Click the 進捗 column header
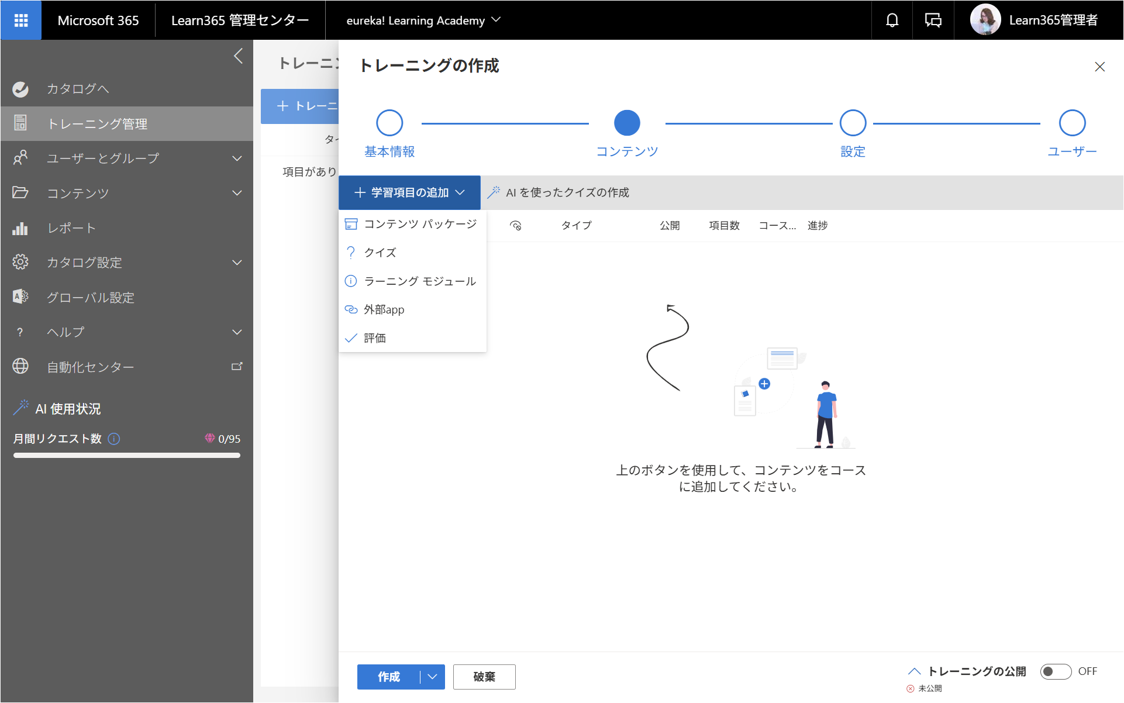This screenshot has width=1124, height=703. point(818,226)
